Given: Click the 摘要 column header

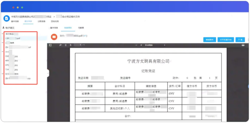Looking at the screenshot, I should coord(90,86).
